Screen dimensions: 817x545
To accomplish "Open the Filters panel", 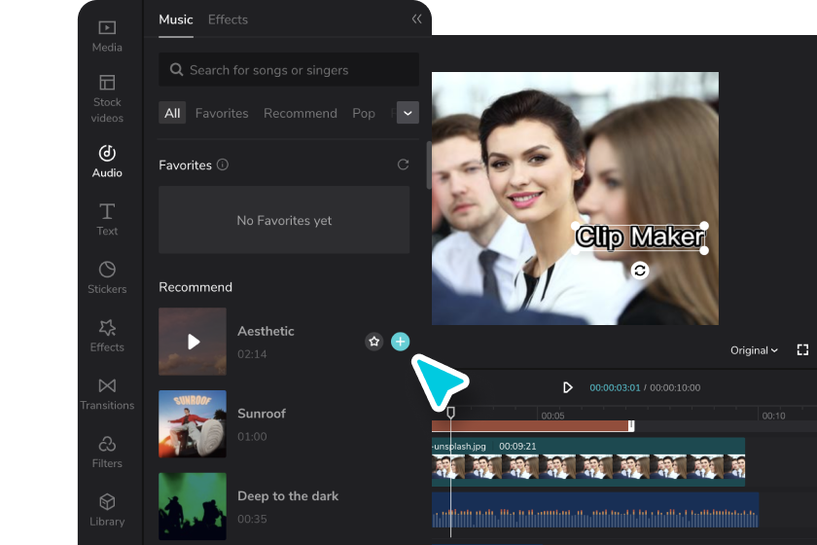I will click(x=107, y=453).
